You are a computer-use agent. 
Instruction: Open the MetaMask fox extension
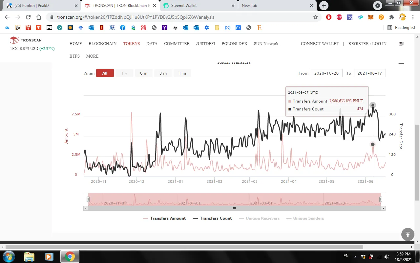click(x=371, y=17)
